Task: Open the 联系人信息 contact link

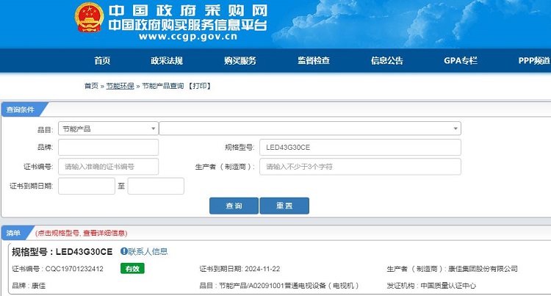Action: [148, 251]
